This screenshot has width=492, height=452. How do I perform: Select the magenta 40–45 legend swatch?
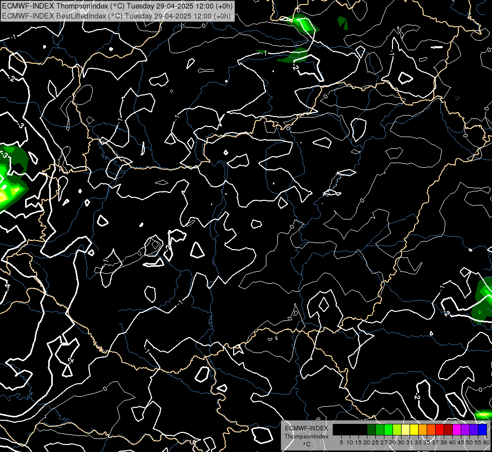pos(457,429)
